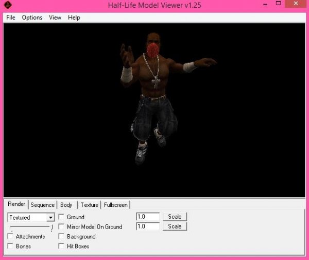Enable the Bones checkbox
The image size is (309, 260).
click(x=10, y=246)
